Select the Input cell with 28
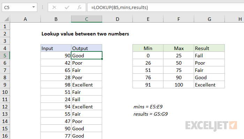Viewport: 244px width, 139px height. pyautogui.click(x=56, y=77)
